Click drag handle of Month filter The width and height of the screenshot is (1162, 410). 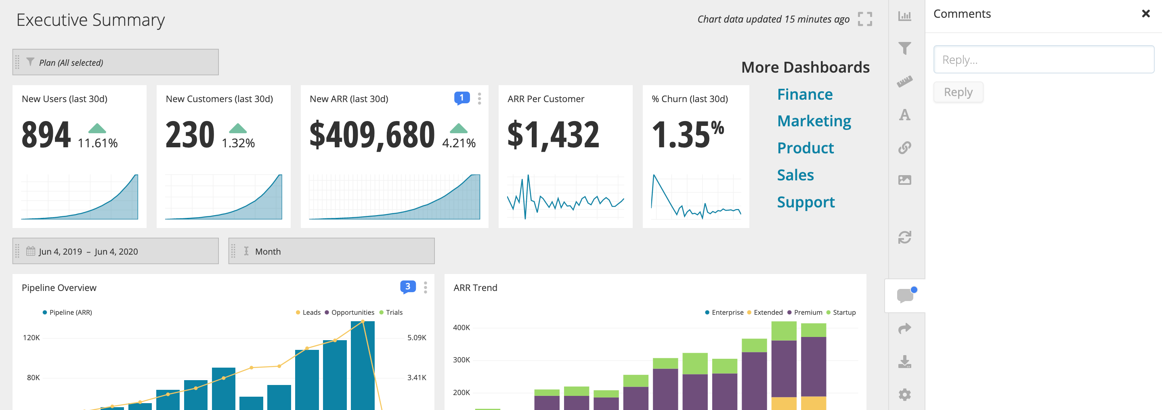point(233,251)
